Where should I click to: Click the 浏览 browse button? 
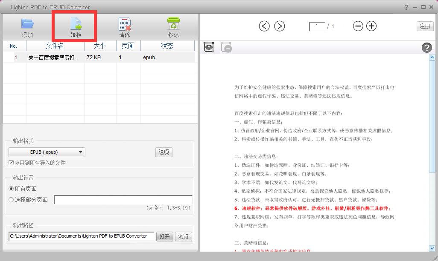coord(183,236)
